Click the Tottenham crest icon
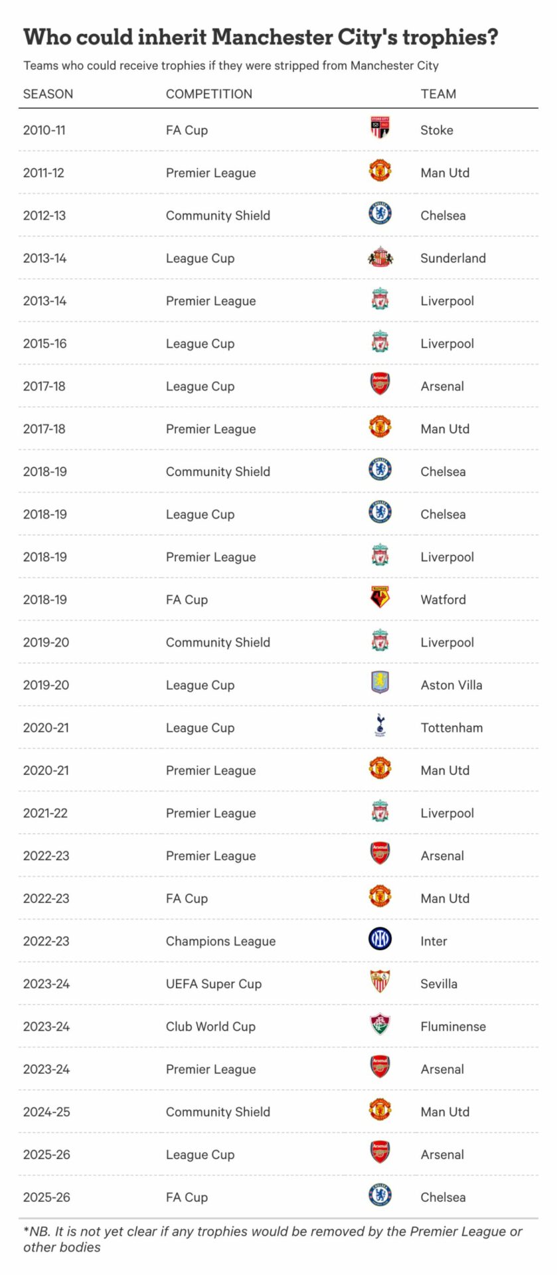Screen dimensions: 557x1275 (x=380, y=726)
